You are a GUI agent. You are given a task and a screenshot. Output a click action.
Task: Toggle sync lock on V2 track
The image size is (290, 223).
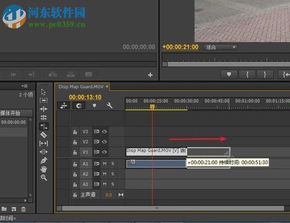coord(96,141)
